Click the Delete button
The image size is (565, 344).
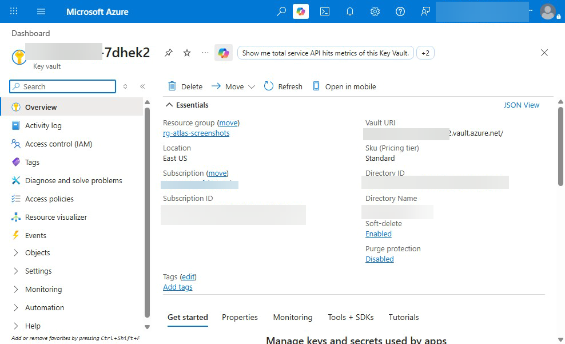click(x=186, y=86)
